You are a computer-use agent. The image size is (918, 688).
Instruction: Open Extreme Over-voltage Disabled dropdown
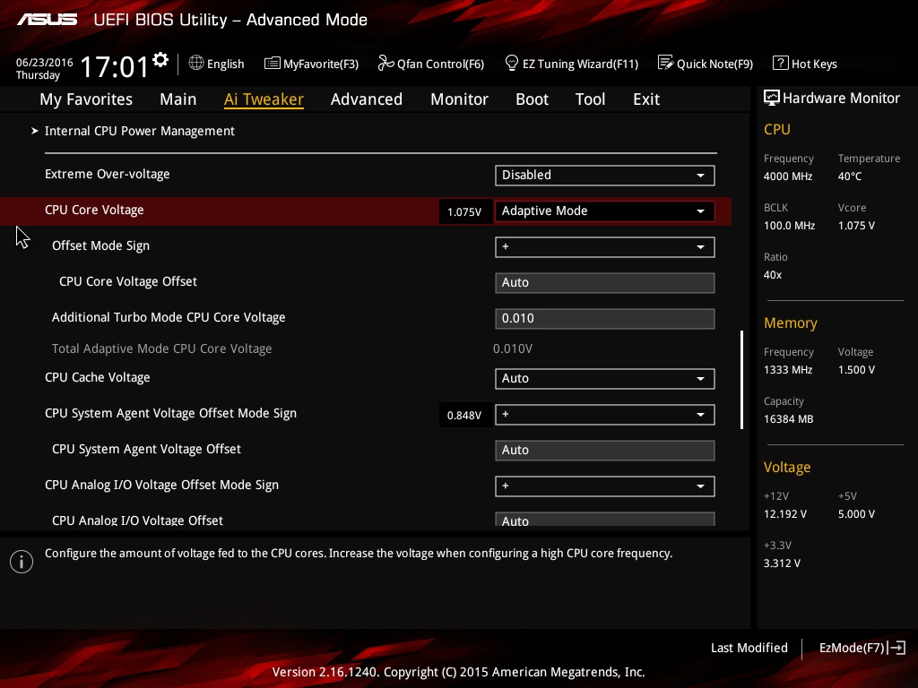[605, 175]
